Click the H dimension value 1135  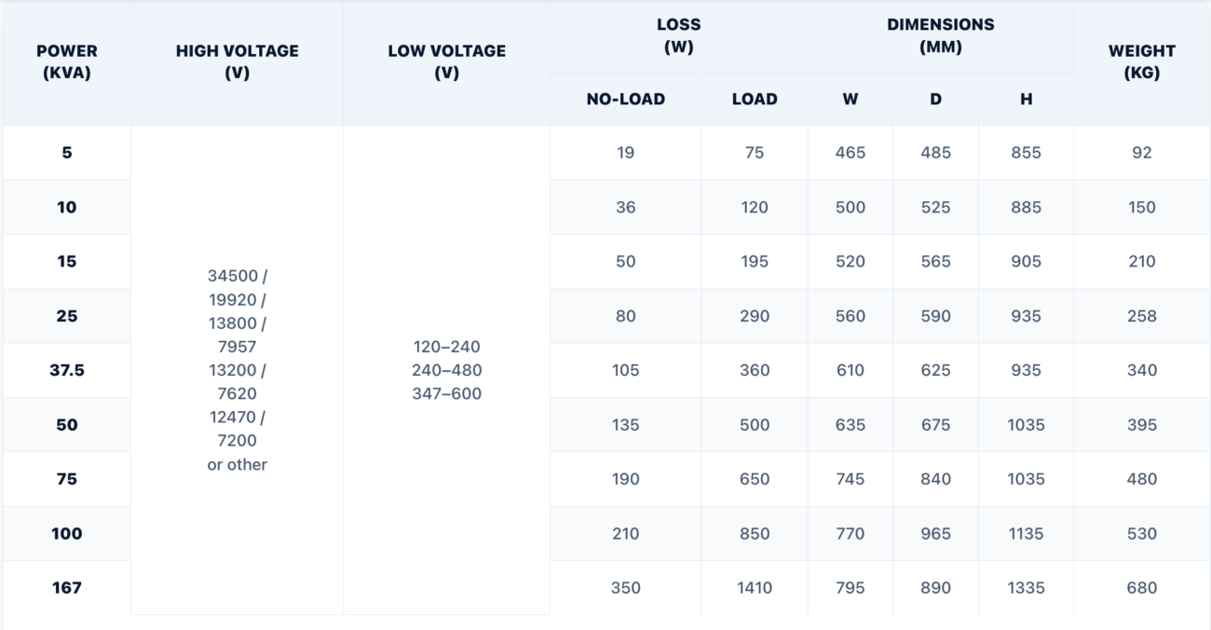tap(1027, 534)
